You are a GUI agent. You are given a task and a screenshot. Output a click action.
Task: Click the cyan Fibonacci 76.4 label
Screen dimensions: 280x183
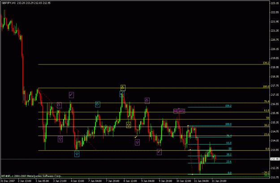(229, 136)
